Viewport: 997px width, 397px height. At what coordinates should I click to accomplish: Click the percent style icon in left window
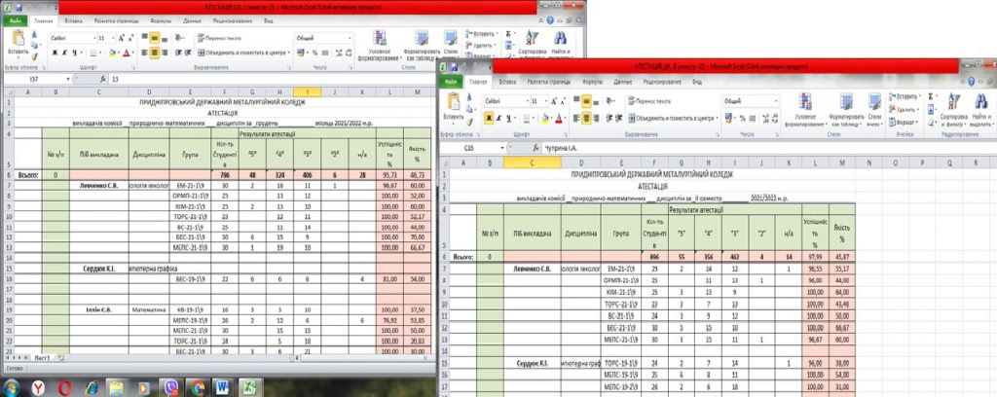point(313,53)
